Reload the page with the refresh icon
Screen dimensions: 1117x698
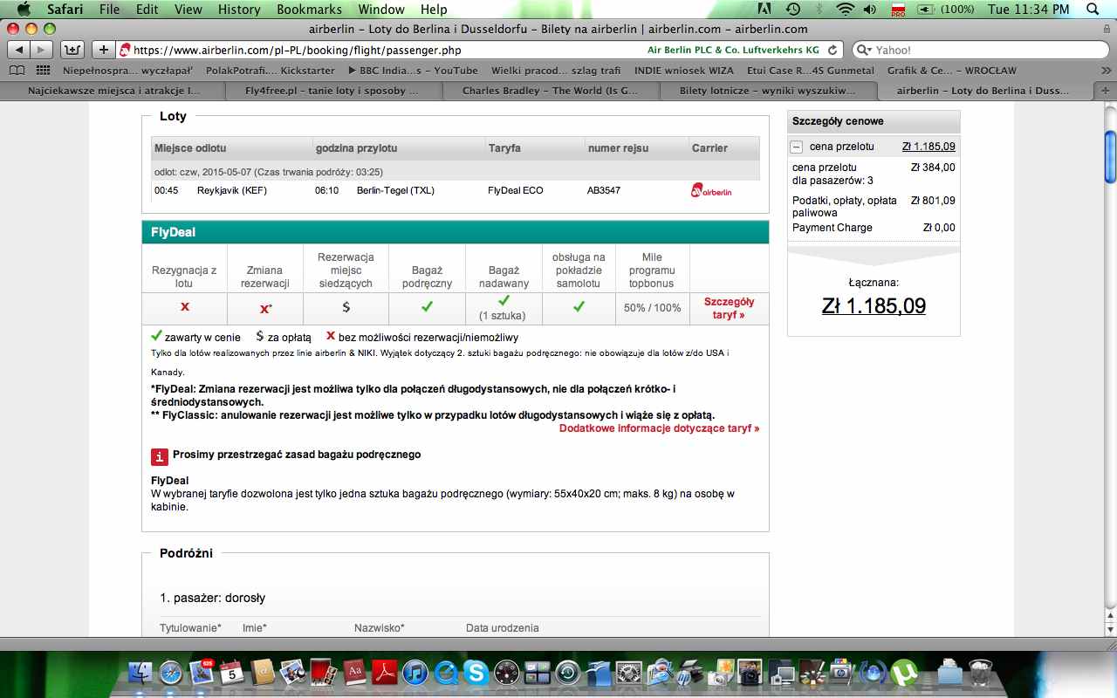coord(833,50)
